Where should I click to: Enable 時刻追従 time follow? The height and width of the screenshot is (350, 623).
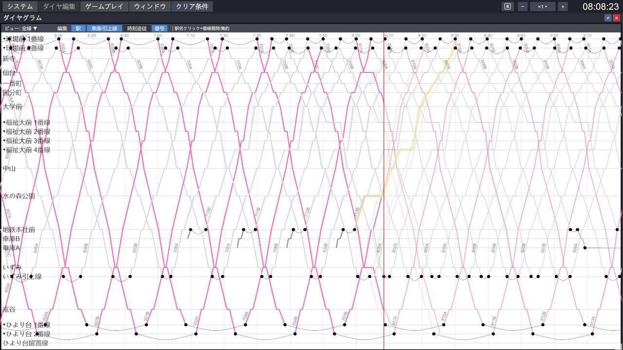pos(137,28)
